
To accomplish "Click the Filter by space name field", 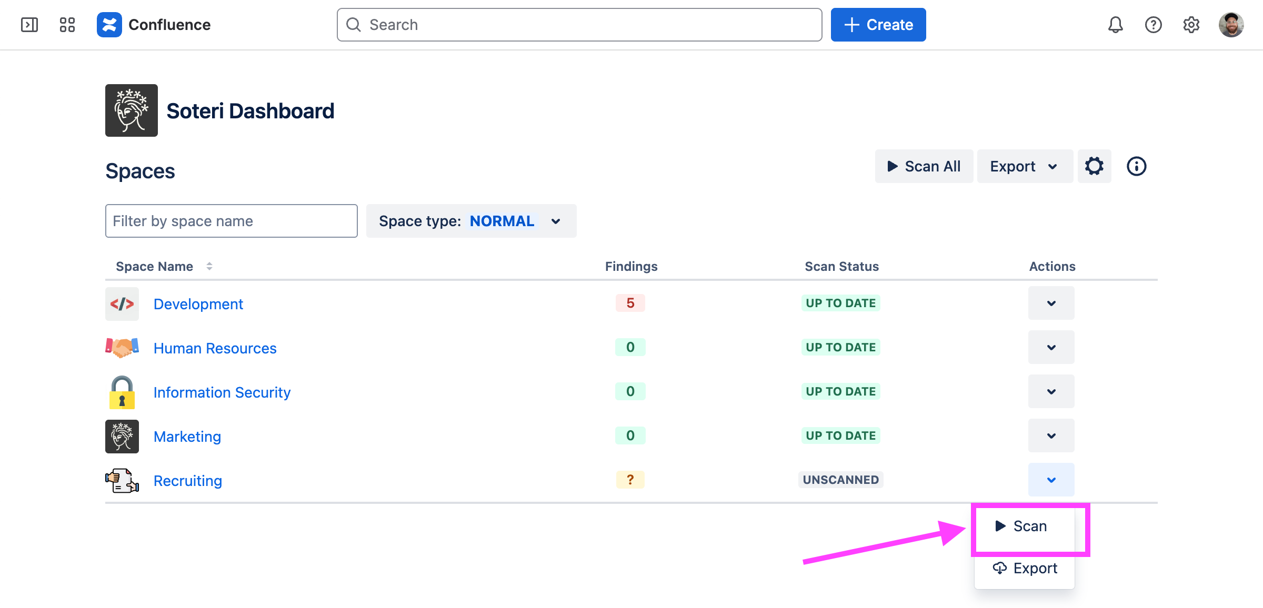I will tap(231, 221).
